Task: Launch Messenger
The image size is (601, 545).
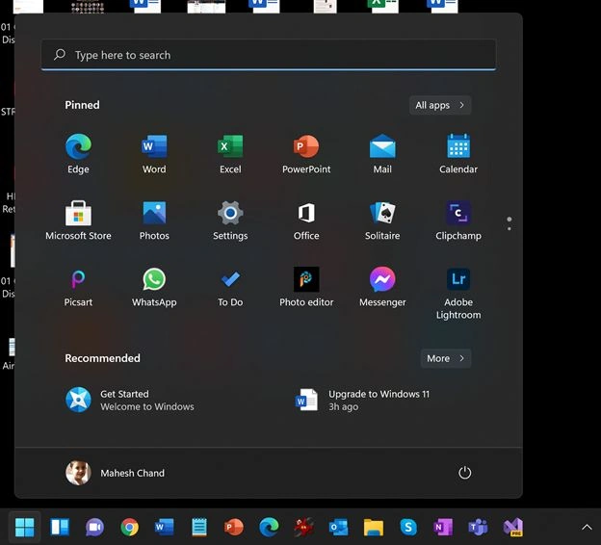Action: pos(382,287)
